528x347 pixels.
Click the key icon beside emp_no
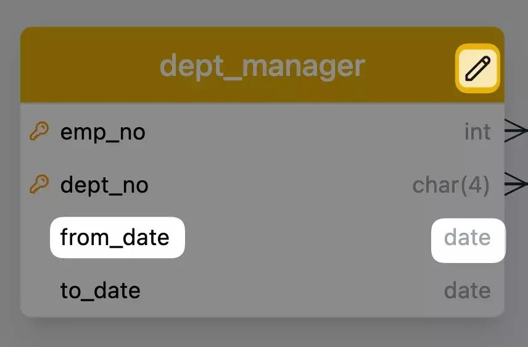[39, 132]
